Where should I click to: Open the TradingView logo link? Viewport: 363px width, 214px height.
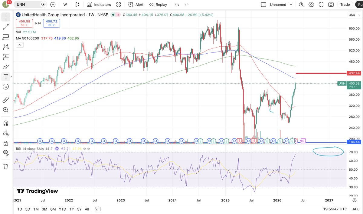(x=37, y=191)
